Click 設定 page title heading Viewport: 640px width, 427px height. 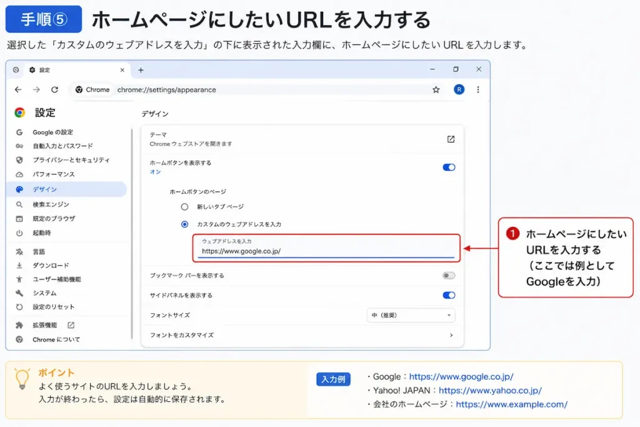click(45, 113)
